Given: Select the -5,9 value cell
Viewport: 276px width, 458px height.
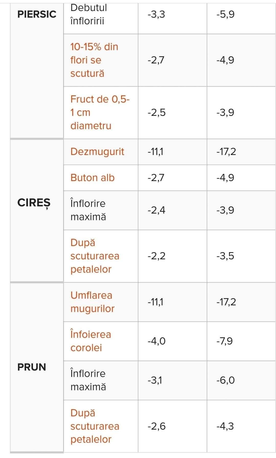Looking at the screenshot, I should pos(225,14).
